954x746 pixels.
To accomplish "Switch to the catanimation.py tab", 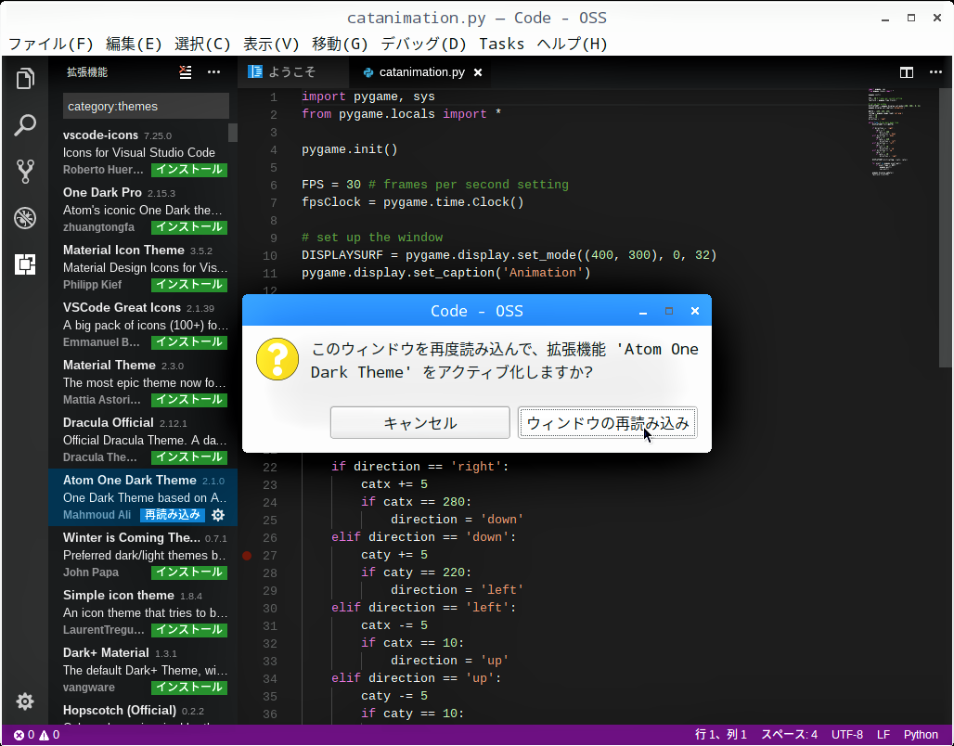I will click(421, 72).
